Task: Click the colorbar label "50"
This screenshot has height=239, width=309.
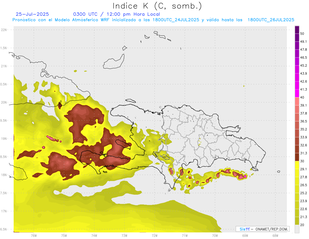Action: pos(302,34)
